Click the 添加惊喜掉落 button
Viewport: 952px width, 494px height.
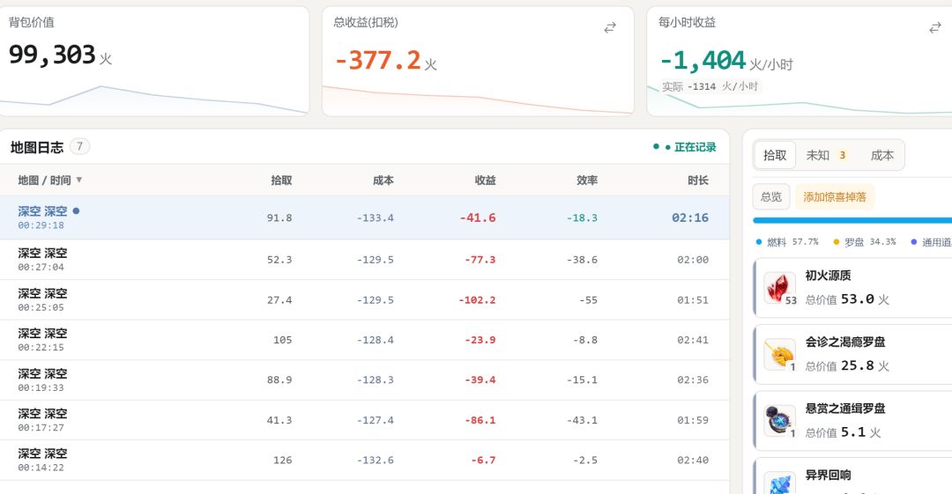coord(835,196)
